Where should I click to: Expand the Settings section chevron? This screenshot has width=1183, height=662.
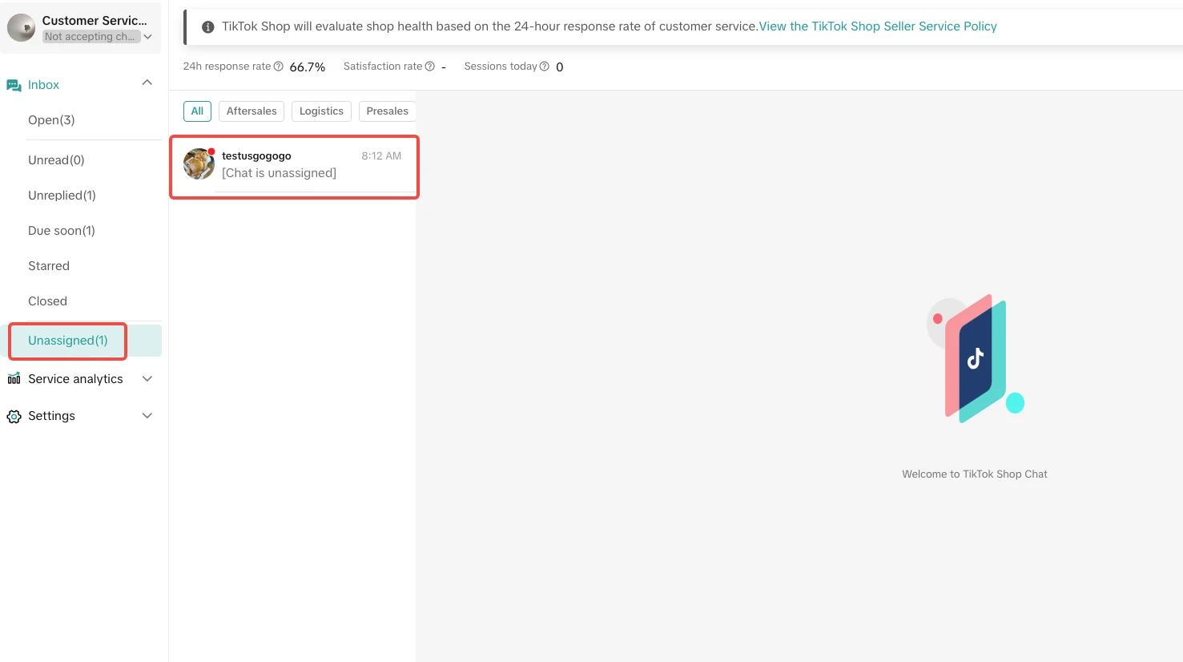(x=147, y=416)
